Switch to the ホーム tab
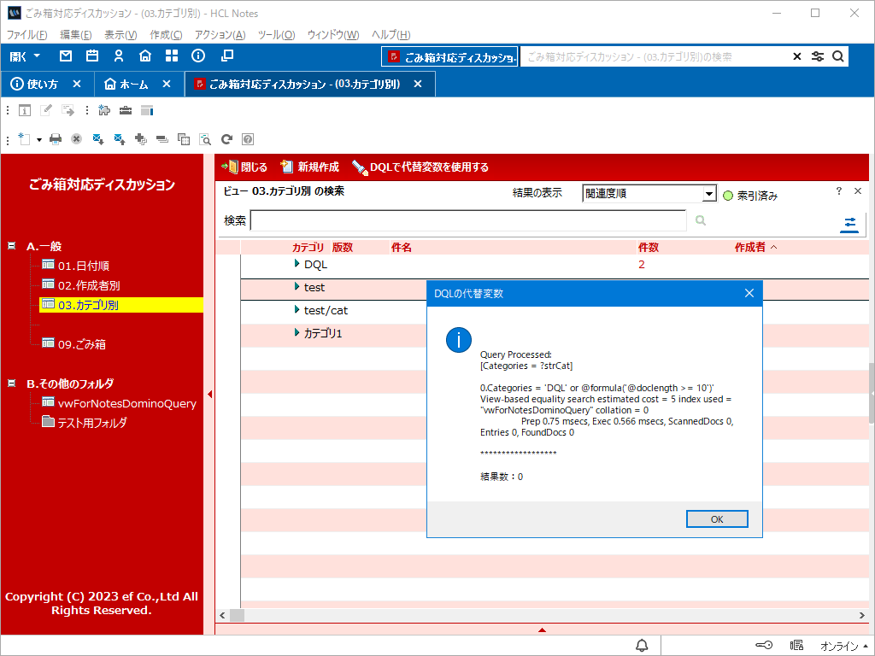The image size is (875, 656). coord(133,84)
